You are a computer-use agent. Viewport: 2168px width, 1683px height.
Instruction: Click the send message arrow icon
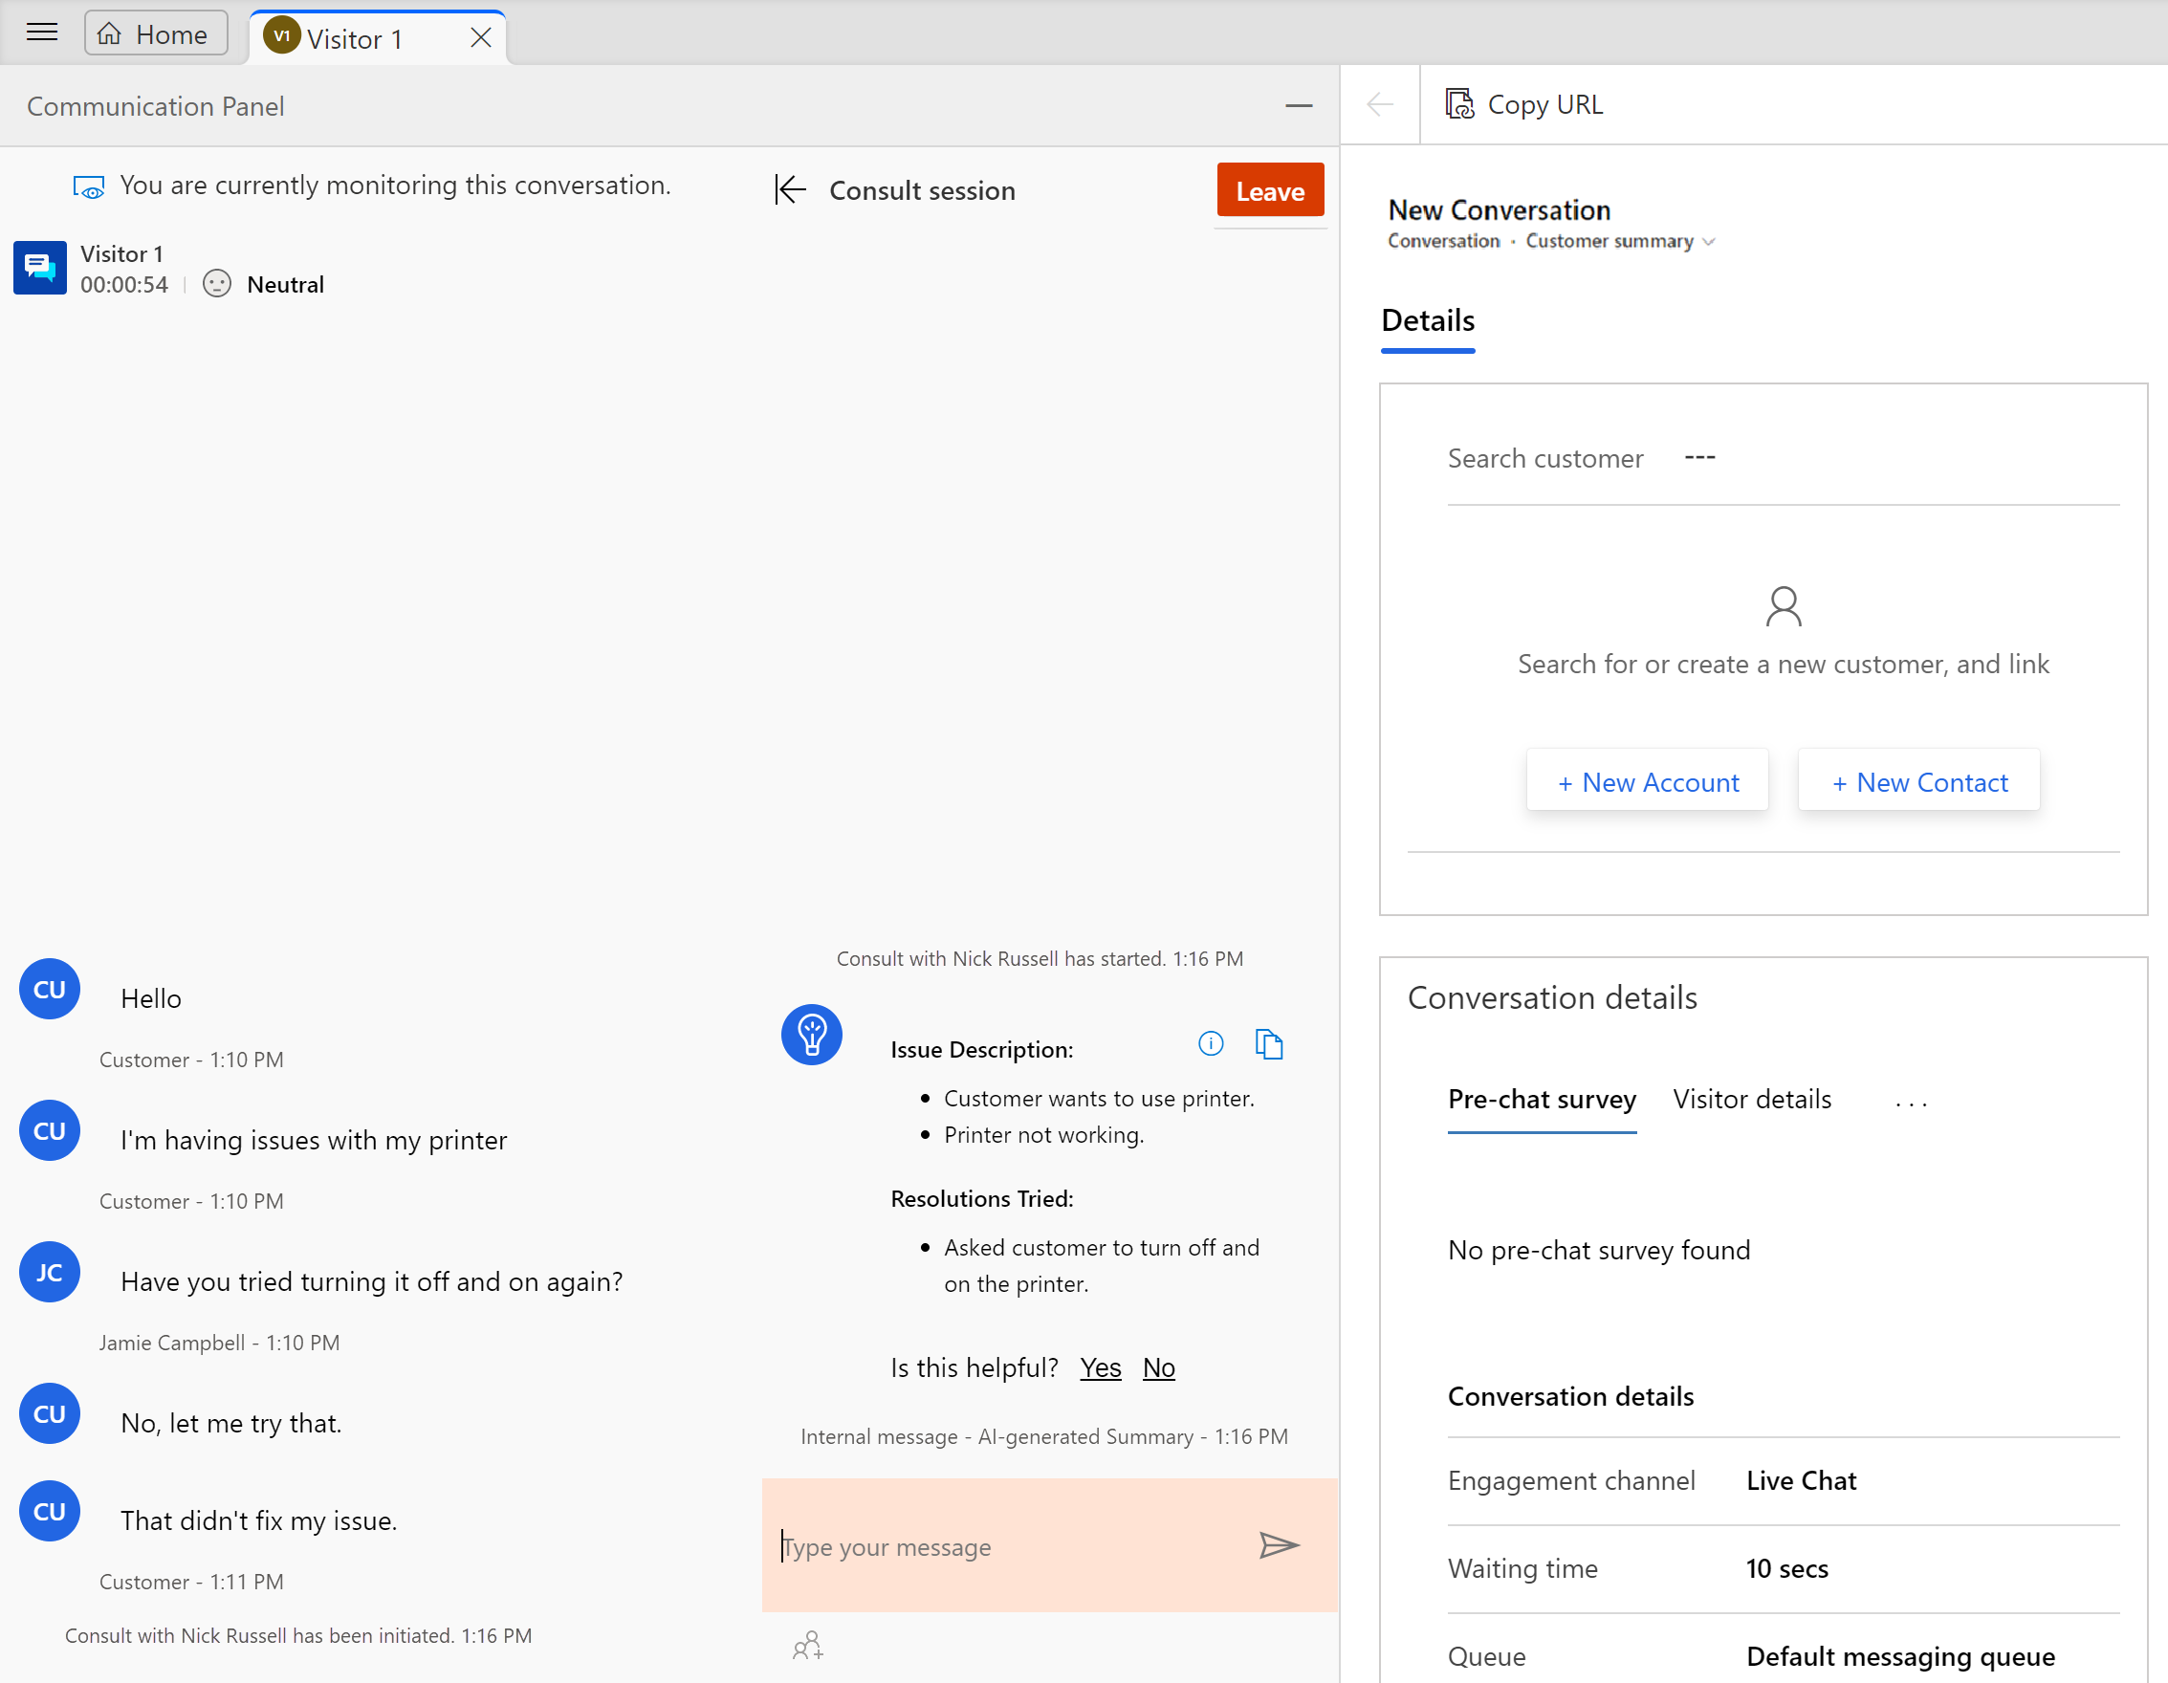(x=1278, y=1545)
